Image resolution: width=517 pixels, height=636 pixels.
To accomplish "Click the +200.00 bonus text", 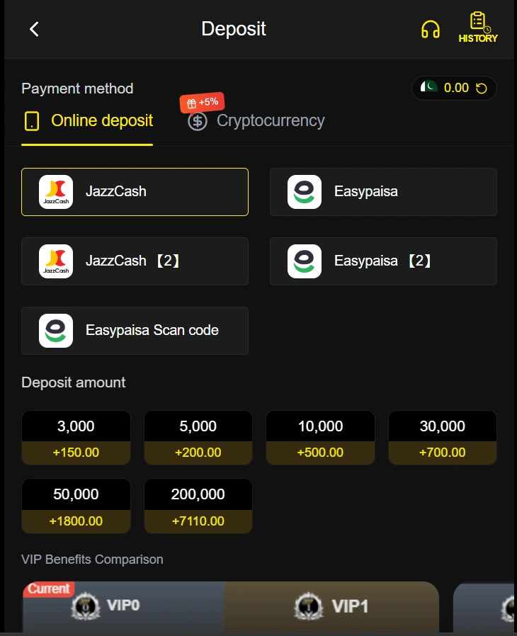I will (198, 453).
